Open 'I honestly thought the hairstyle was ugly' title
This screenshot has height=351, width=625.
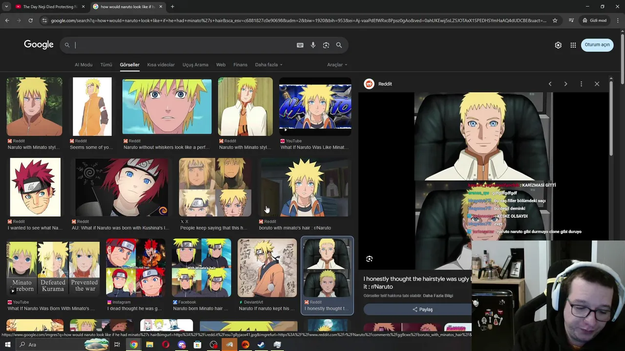click(x=417, y=283)
